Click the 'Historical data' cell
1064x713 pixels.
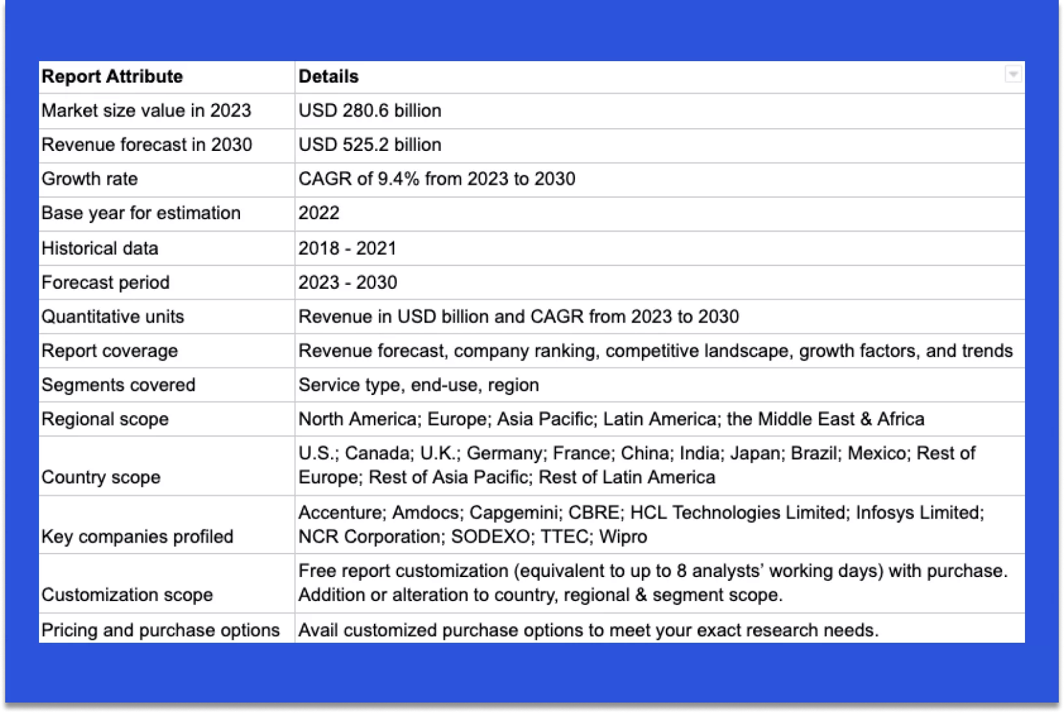point(166,249)
